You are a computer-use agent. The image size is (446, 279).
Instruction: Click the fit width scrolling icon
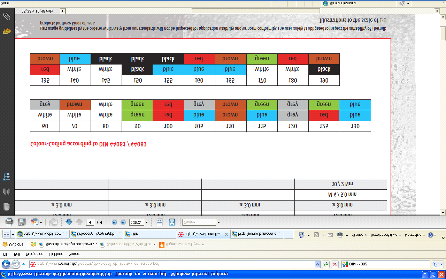[159, 222]
